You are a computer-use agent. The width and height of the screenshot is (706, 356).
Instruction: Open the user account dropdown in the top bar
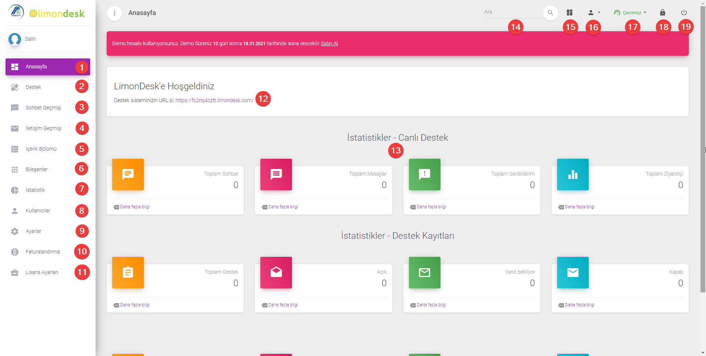coord(594,12)
